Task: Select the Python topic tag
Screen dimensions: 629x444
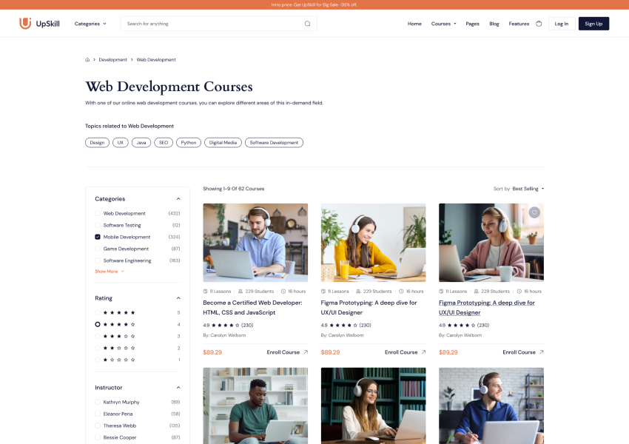Action: 189,143
